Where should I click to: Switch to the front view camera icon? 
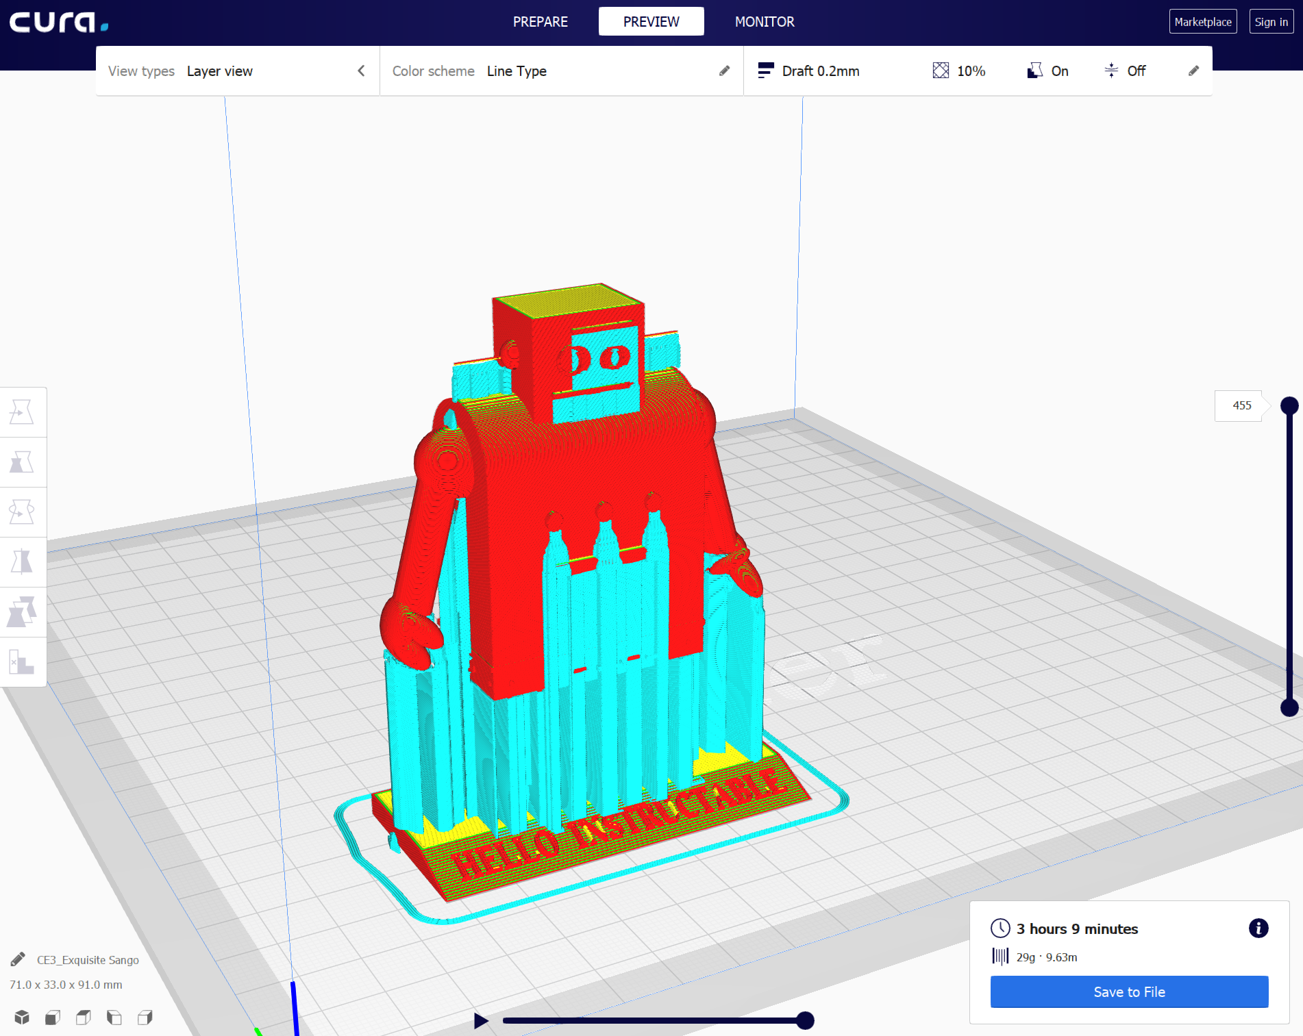[x=53, y=1018]
